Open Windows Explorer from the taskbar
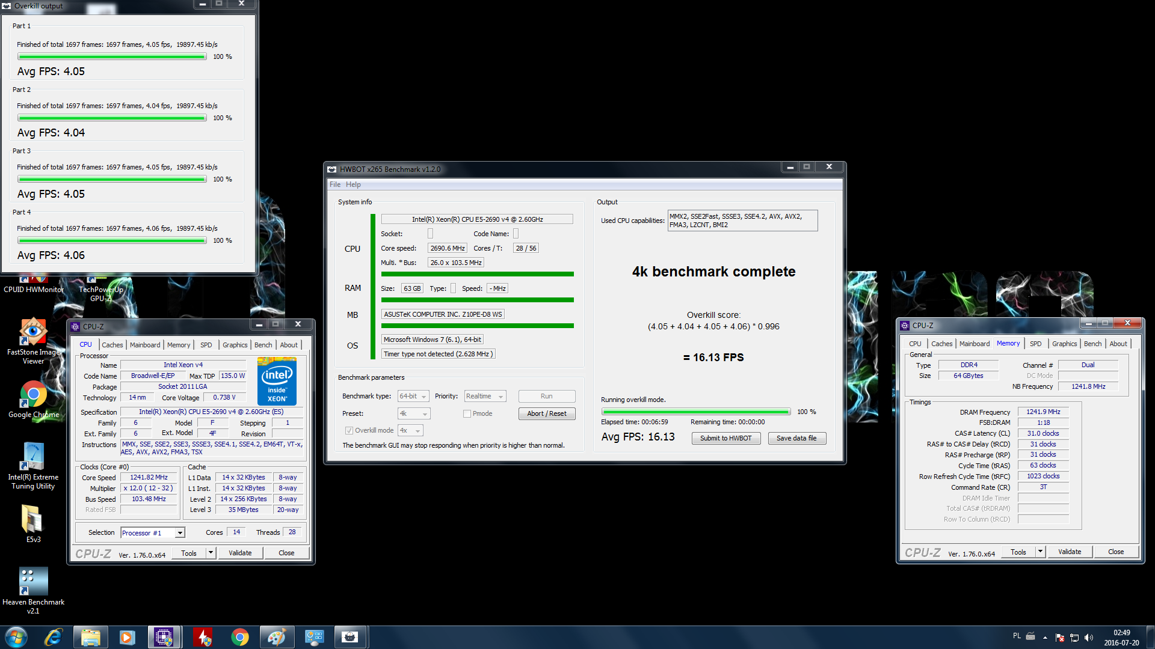The width and height of the screenshot is (1155, 649). tap(91, 637)
